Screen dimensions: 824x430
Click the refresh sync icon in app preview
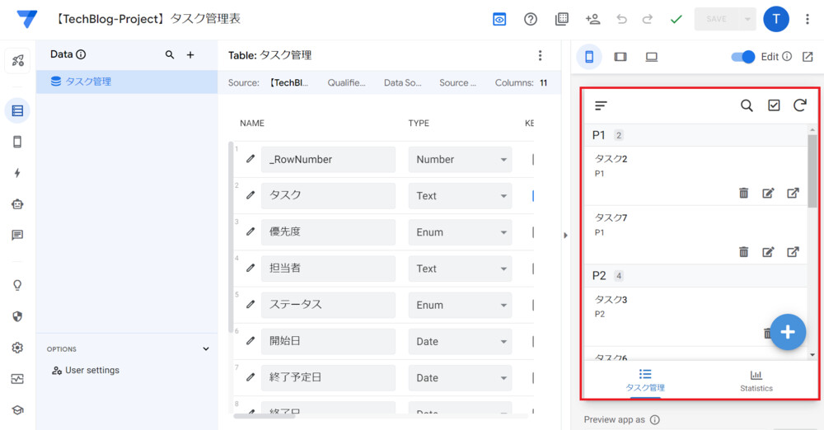pyautogui.click(x=799, y=105)
